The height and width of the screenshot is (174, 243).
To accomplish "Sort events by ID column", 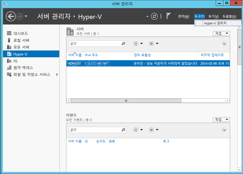I will (x=86, y=141).
